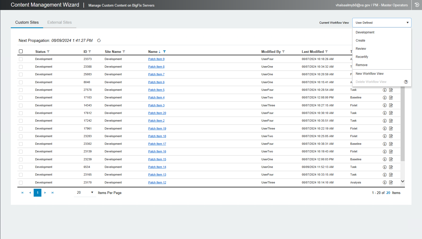The image size is (422, 239).
Task: Check the Patch Item 7 row
Action: tap(21, 74)
